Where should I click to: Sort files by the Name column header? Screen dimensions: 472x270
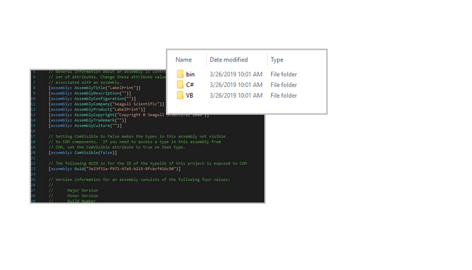(183, 59)
